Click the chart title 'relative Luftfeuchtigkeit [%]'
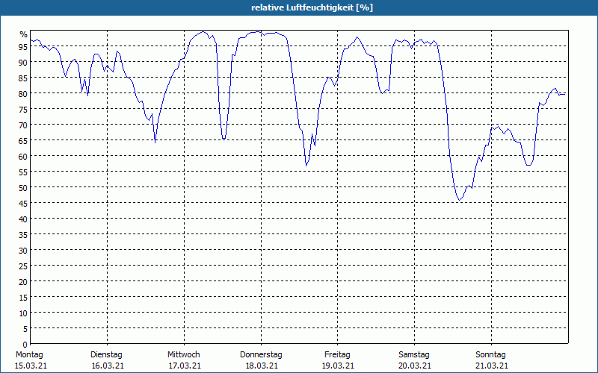The image size is (598, 373). [312, 7]
